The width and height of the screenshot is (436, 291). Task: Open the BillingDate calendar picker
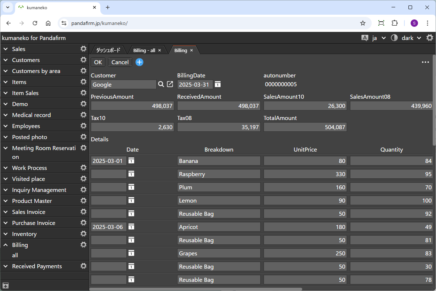point(218,84)
